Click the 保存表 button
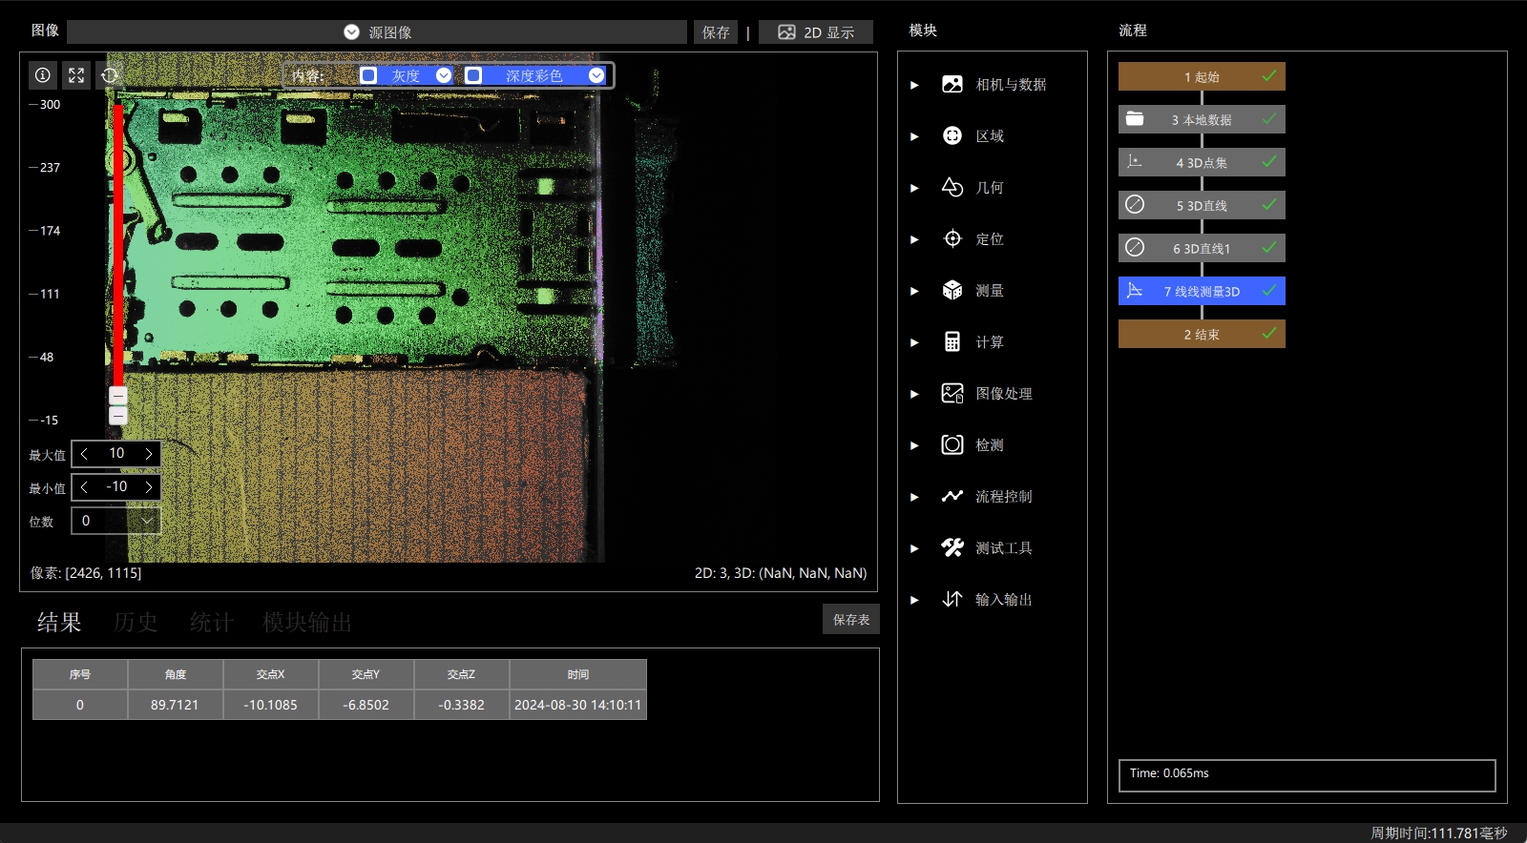 click(x=851, y=620)
